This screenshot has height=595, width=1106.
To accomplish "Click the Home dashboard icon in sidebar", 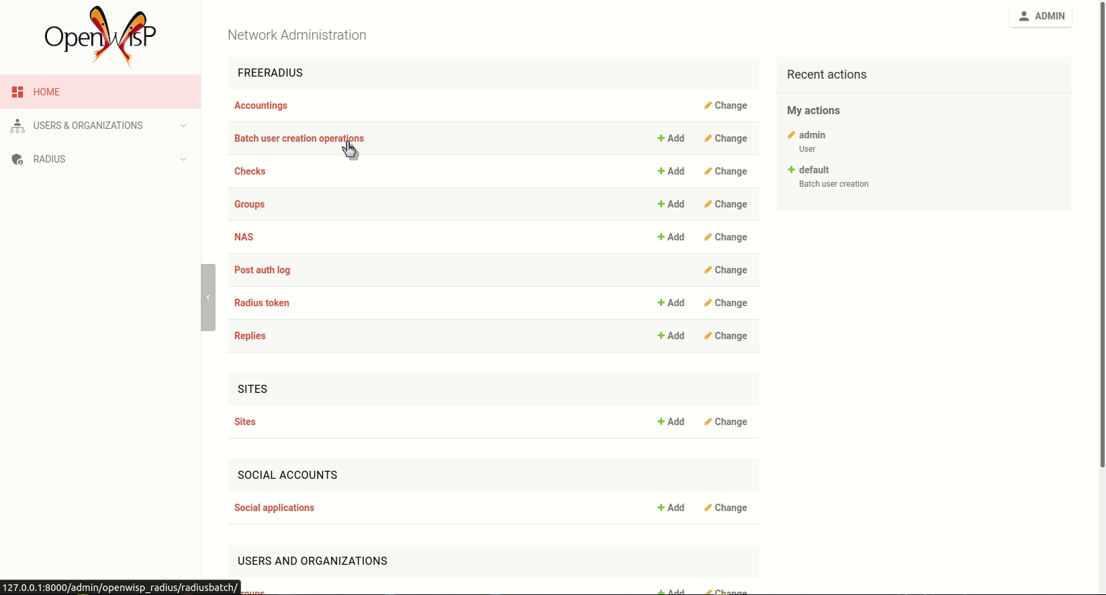I will (17, 92).
